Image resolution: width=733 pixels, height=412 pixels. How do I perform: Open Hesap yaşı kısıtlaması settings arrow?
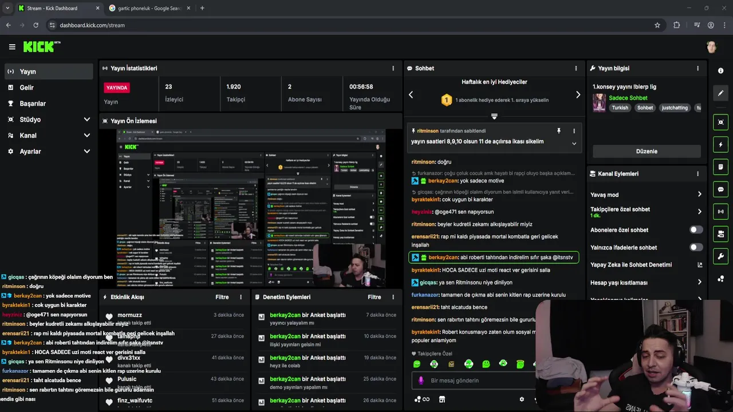[699, 282]
